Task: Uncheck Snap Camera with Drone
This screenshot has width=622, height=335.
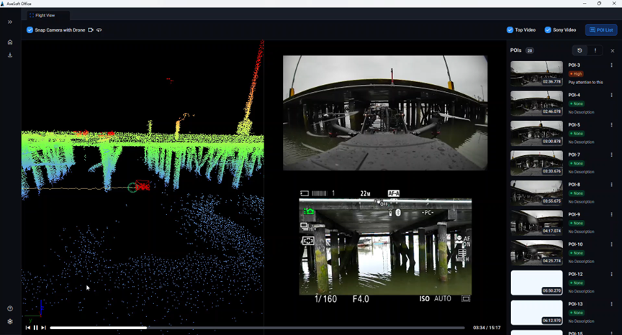Action: [x=30, y=30]
